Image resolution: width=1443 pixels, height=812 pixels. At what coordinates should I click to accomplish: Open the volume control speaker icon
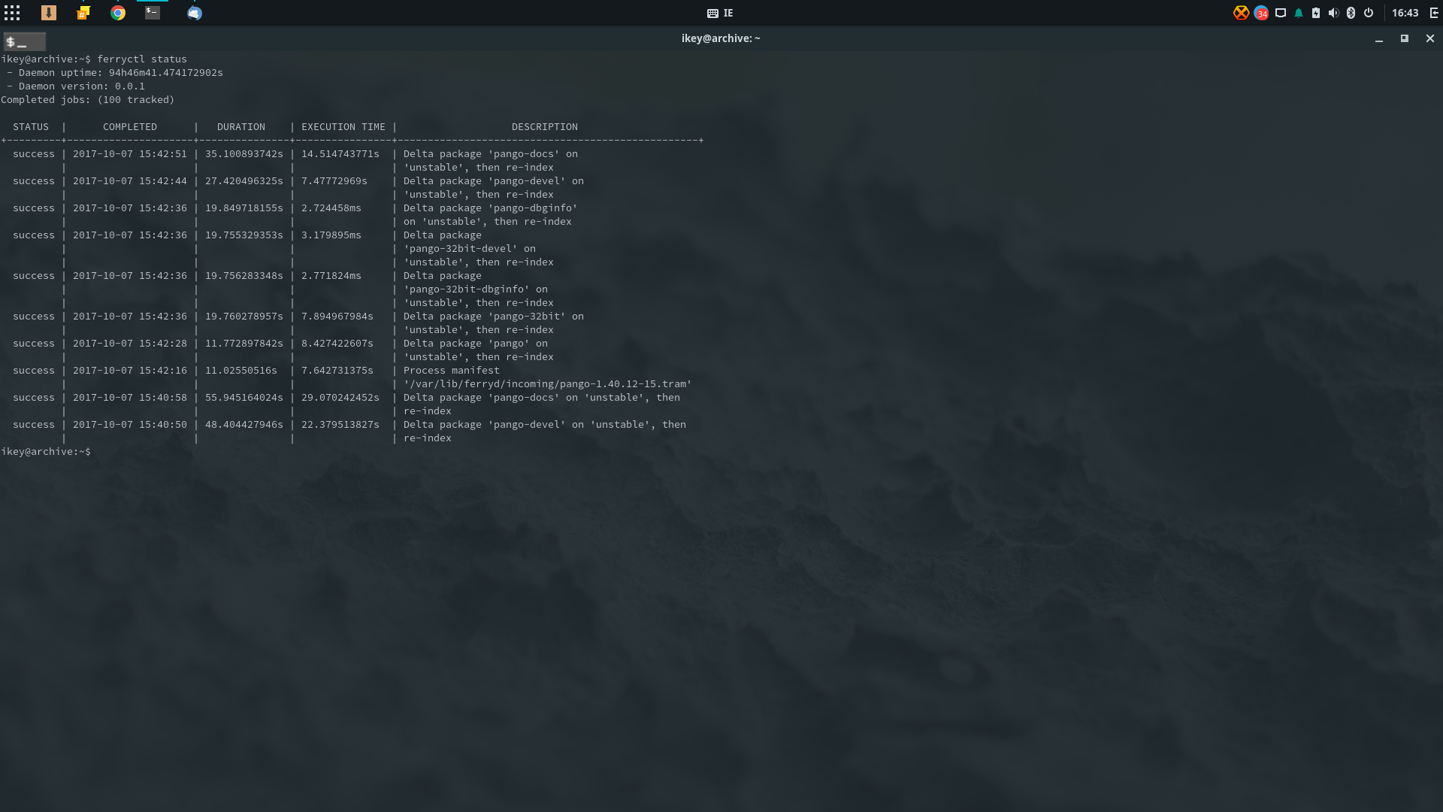1333,13
